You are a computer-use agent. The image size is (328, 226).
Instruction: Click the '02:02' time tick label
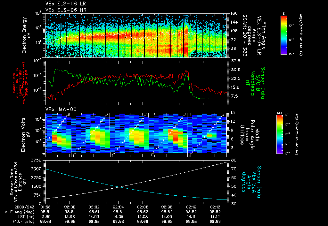click(x=94, y=207)
